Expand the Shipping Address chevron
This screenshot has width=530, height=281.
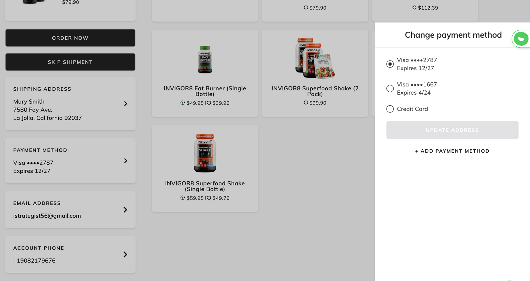(126, 104)
